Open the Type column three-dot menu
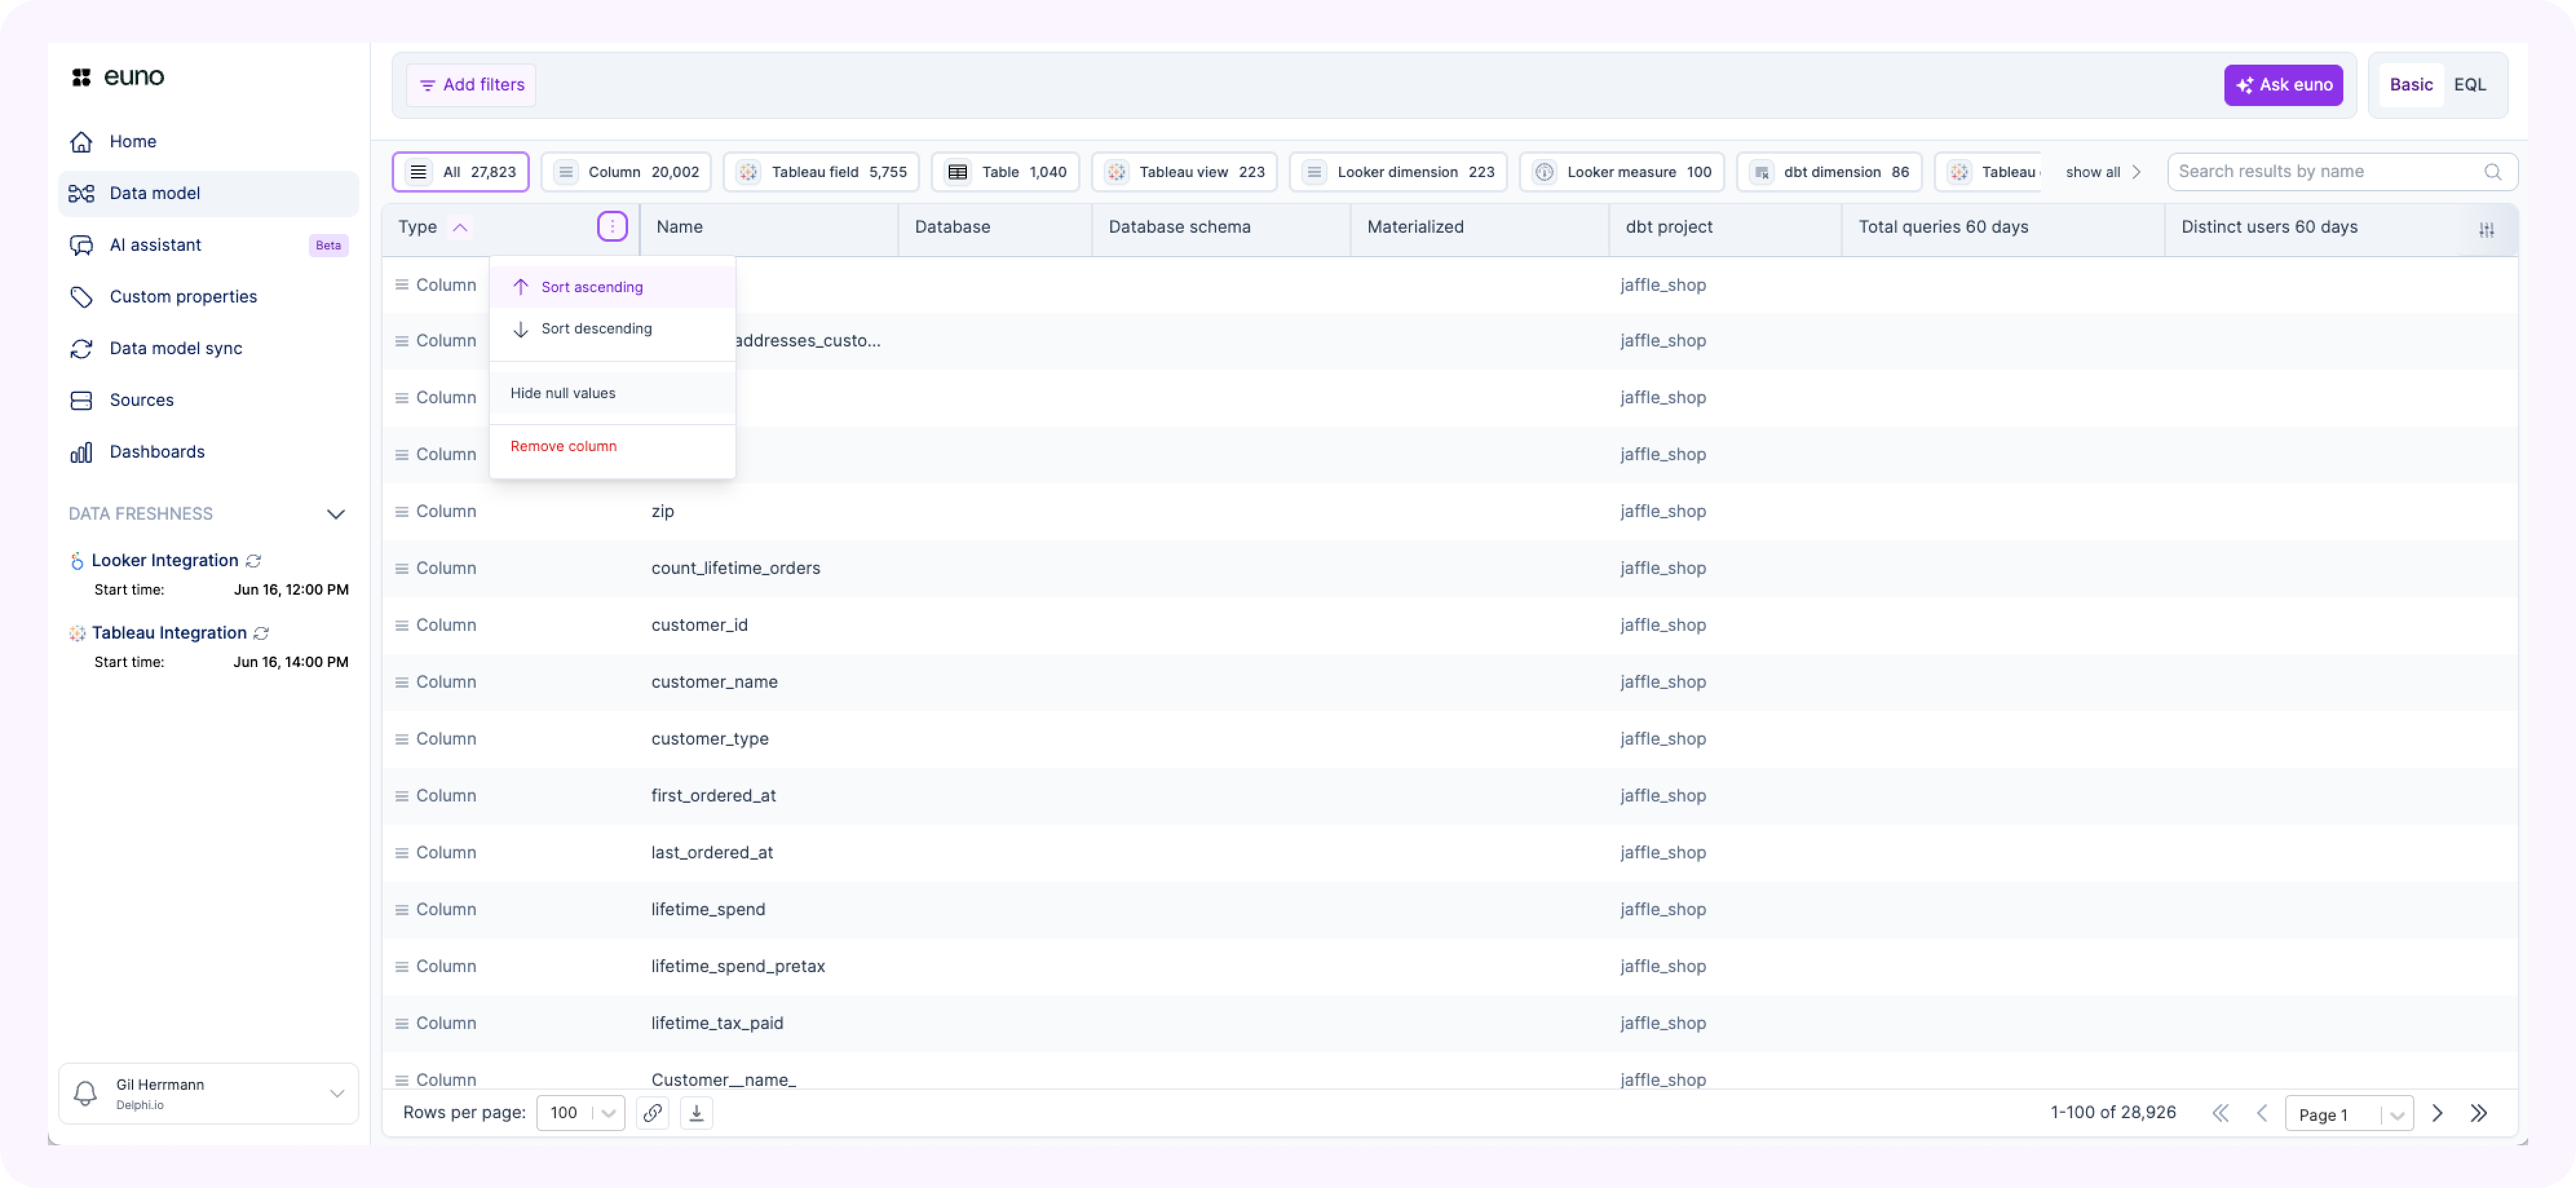 (x=612, y=227)
